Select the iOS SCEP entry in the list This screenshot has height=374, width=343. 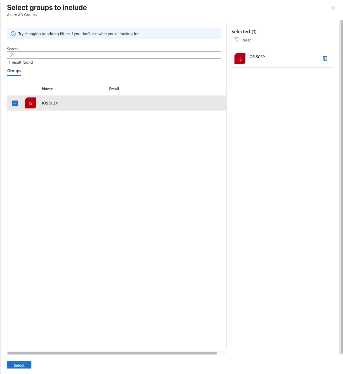click(50, 103)
